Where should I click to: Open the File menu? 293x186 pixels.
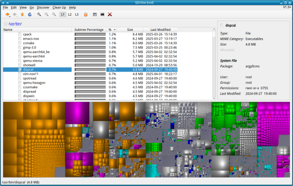point(5,7)
